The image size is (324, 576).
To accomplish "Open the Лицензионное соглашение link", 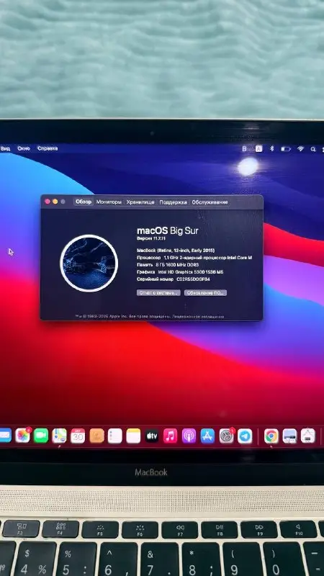I will tap(197, 316).
